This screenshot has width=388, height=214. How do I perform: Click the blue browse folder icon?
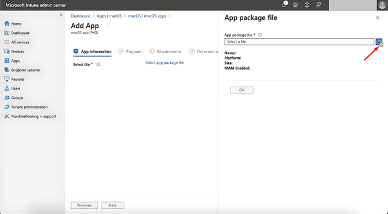[x=379, y=42]
